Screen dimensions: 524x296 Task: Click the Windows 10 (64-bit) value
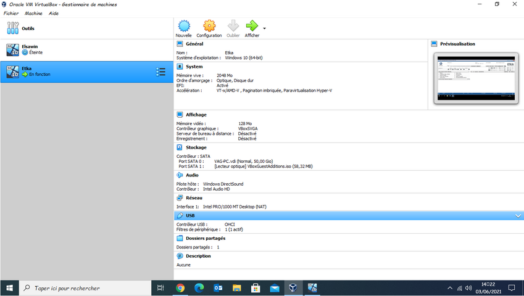coord(244,58)
